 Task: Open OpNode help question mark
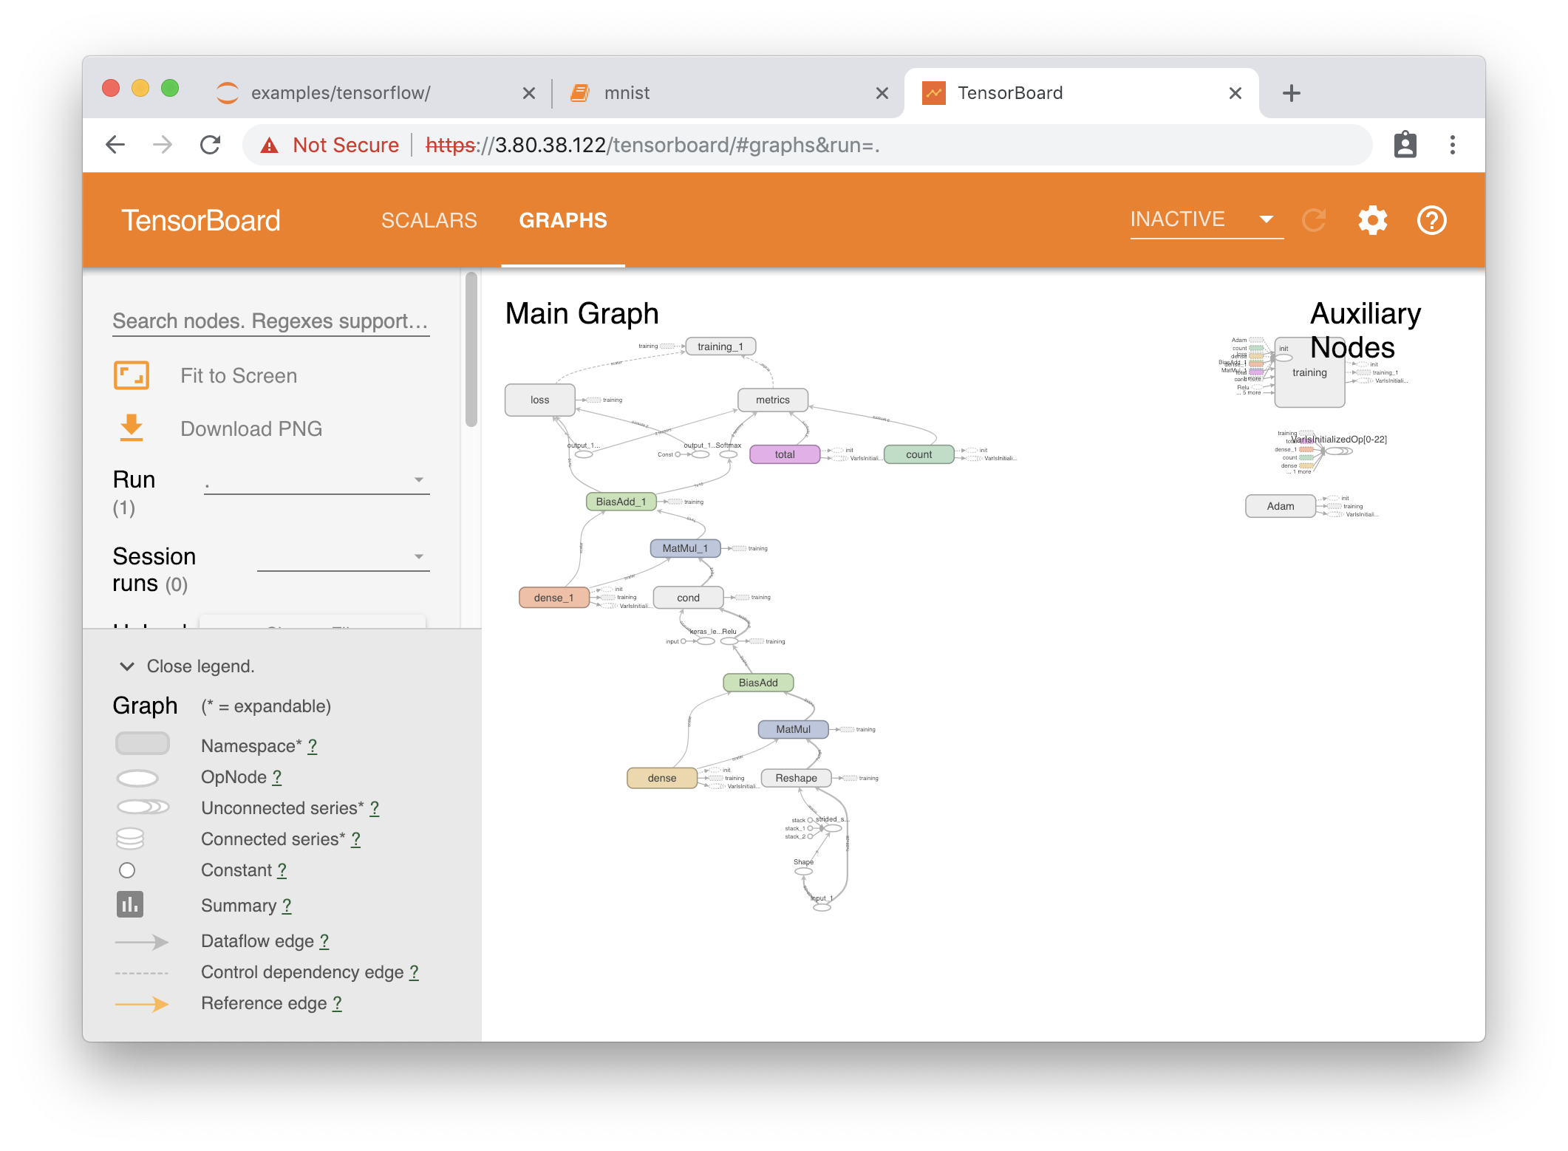277,777
